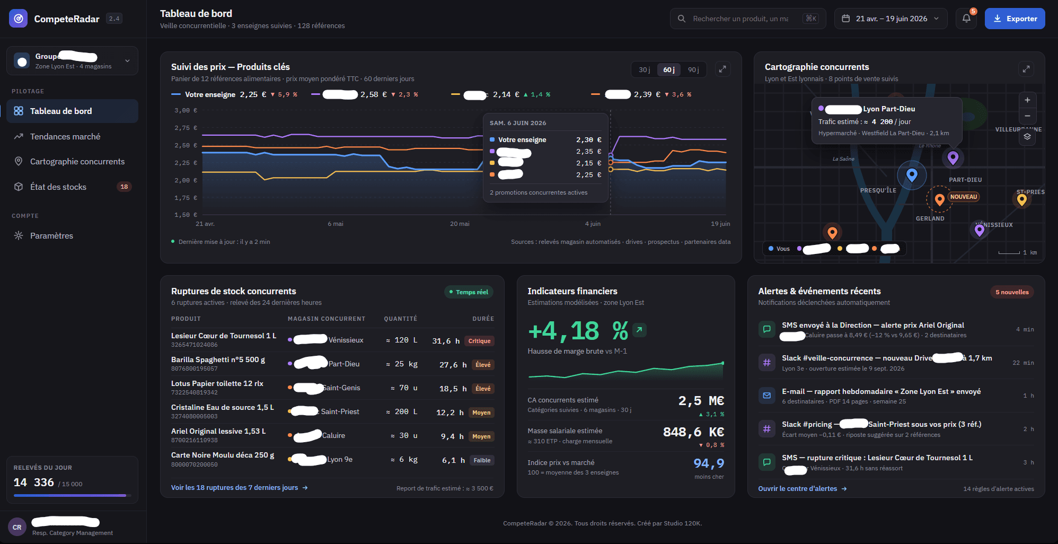Click the CA concurrents estimé value 2,5 M€
1058x544 pixels.
701,401
